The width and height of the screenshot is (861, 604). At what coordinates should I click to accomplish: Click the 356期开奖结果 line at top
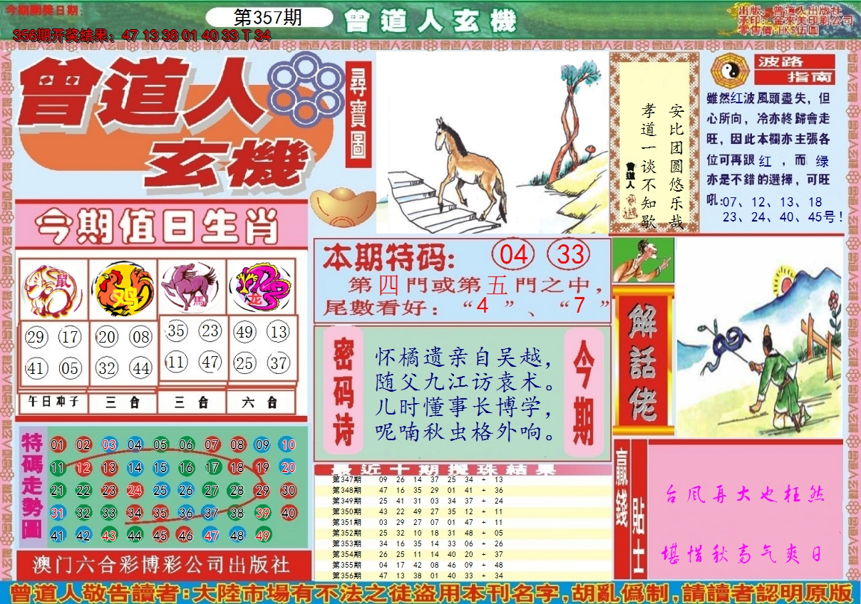[142, 36]
